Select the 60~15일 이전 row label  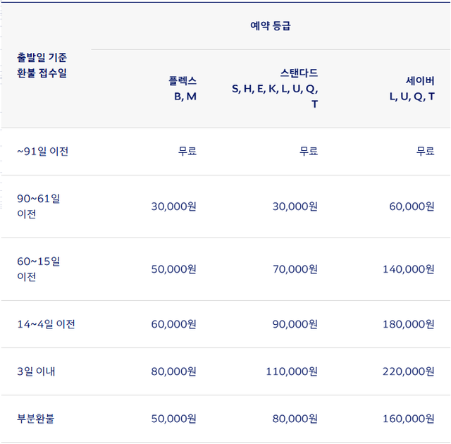(x=39, y=269)
